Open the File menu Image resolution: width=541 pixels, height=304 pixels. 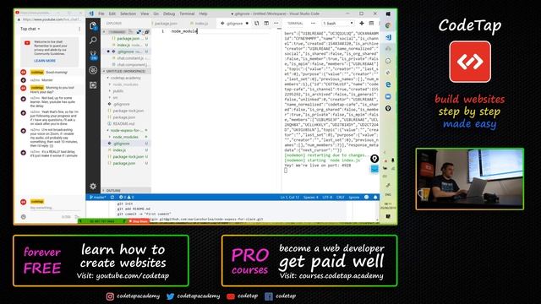click(x=101, y=14)
